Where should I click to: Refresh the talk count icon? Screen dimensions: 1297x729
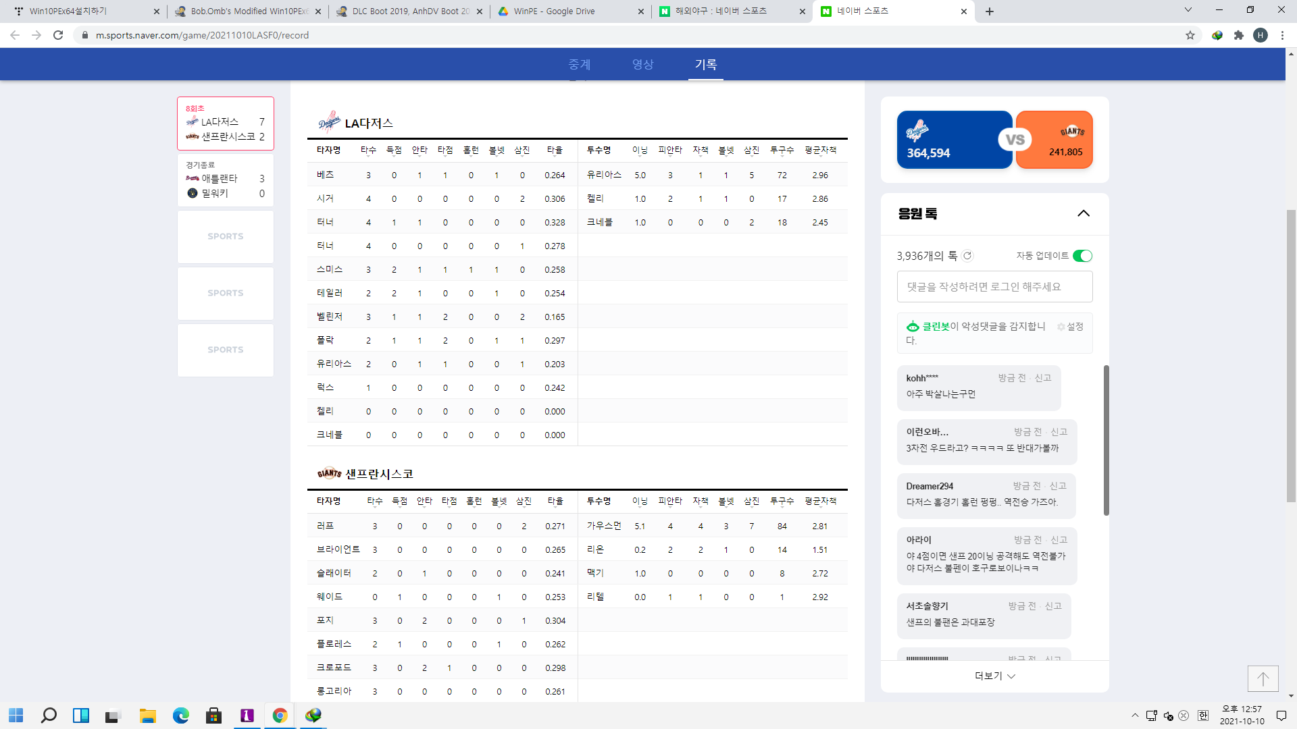(x=967, y=256)
